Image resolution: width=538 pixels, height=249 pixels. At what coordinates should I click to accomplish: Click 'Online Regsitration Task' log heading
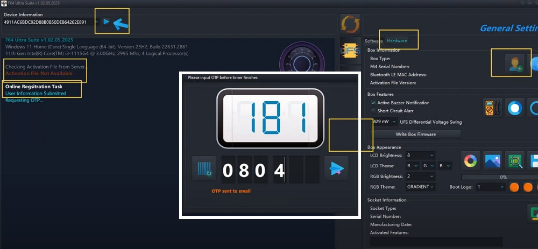pos(33,87)
